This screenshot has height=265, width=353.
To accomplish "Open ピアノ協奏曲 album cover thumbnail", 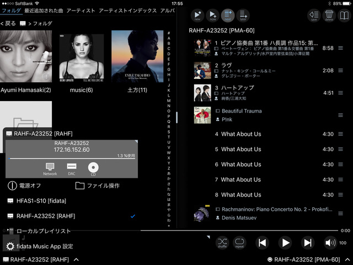I will point(202,48).
